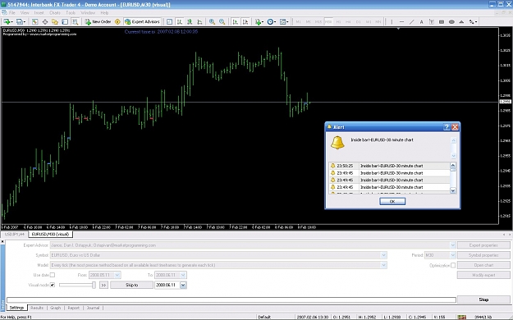Open the Help menu
Screen dimensions: 513x320
coord(104,13)
